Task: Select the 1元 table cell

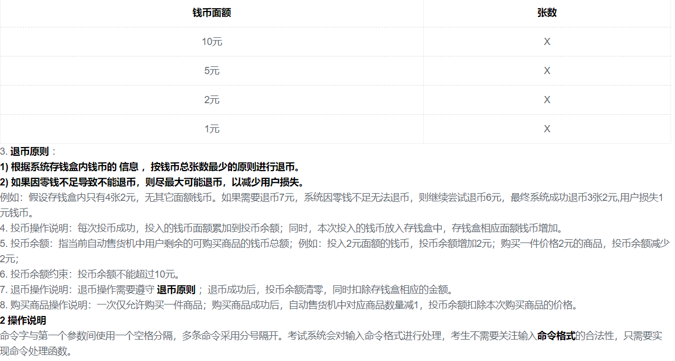Action: coord(212,128)
